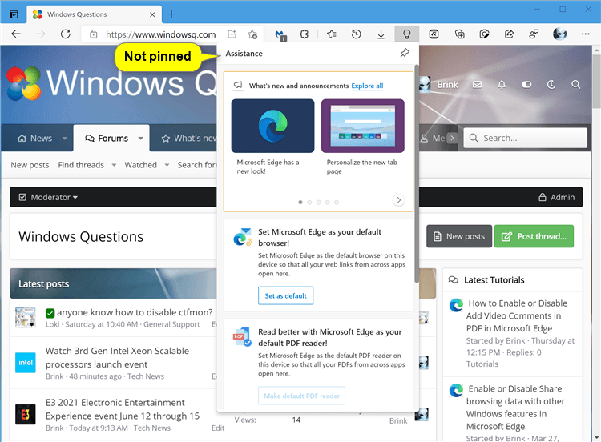Open the Collections toolbar icon

(x=460, y=34)
